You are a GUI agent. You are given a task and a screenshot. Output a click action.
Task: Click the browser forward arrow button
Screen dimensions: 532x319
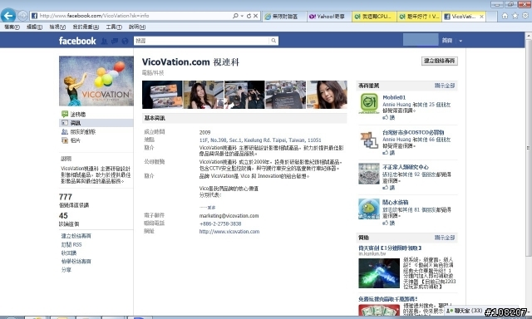coord(22,16)
